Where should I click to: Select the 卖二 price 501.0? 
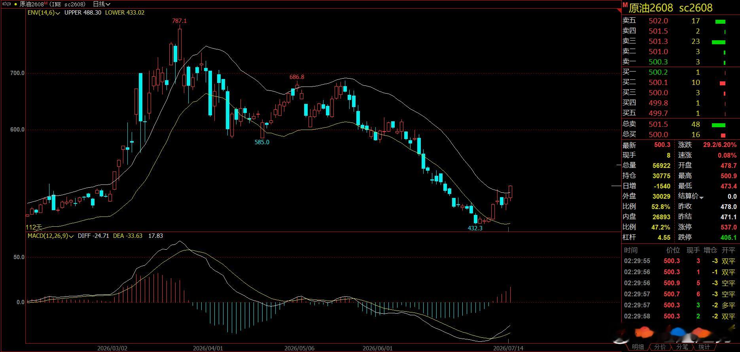(x=659, y=52)
